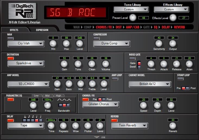The width and height of the screenshot is (199, 140).
Task: Toggle the Compressor on/off button
Action: click(x=96, y=38)
